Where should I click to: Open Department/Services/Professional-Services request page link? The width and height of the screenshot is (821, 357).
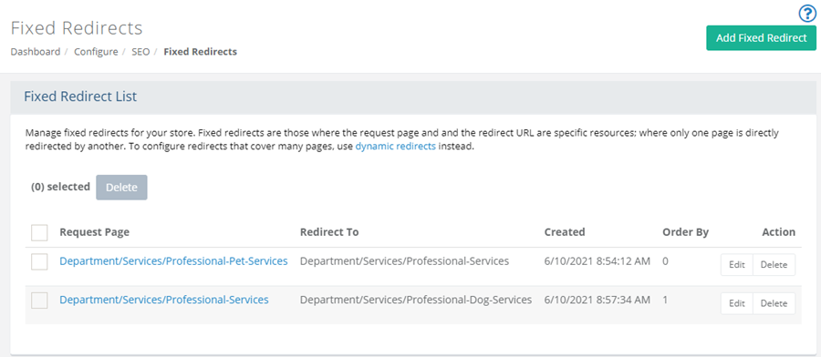tap(164, 300)
